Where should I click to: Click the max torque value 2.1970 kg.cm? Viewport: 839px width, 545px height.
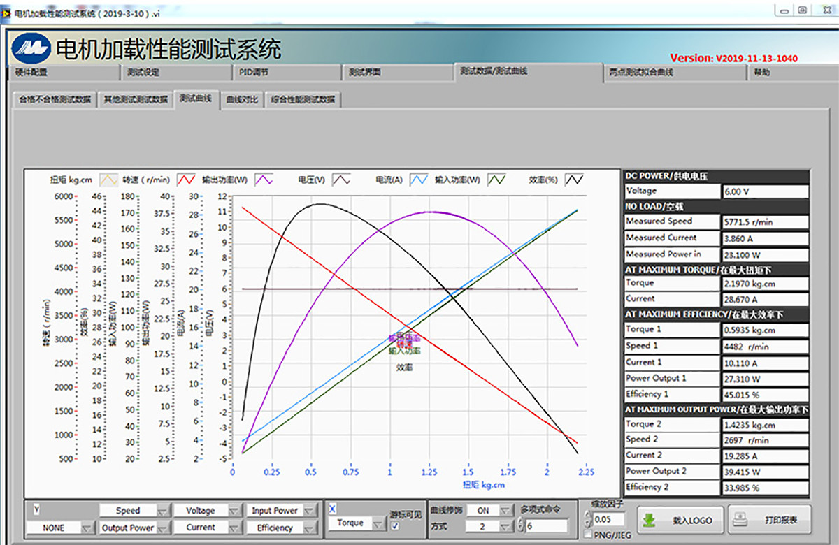pyautogui.click(x=765, y=284)
